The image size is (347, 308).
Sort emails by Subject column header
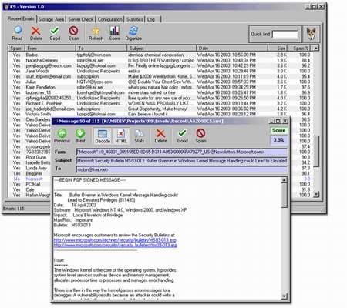[x=161, y=49]
